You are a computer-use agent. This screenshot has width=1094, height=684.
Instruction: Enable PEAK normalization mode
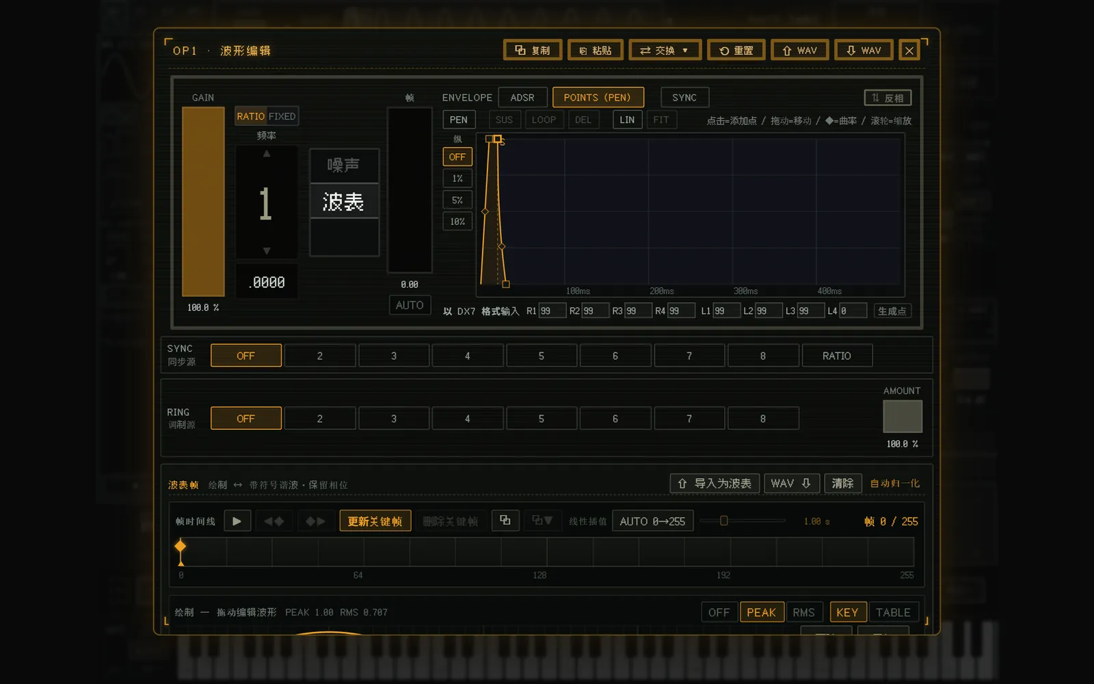pyautogui.click(x=761, y=612)
